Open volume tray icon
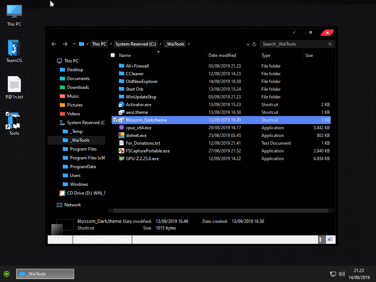 342,274
